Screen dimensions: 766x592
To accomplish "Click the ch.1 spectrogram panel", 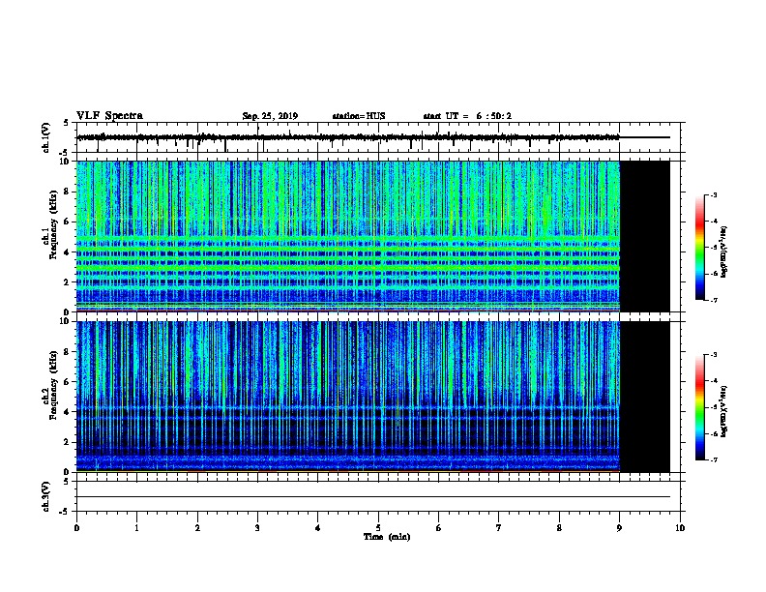I will click(348, 236).
